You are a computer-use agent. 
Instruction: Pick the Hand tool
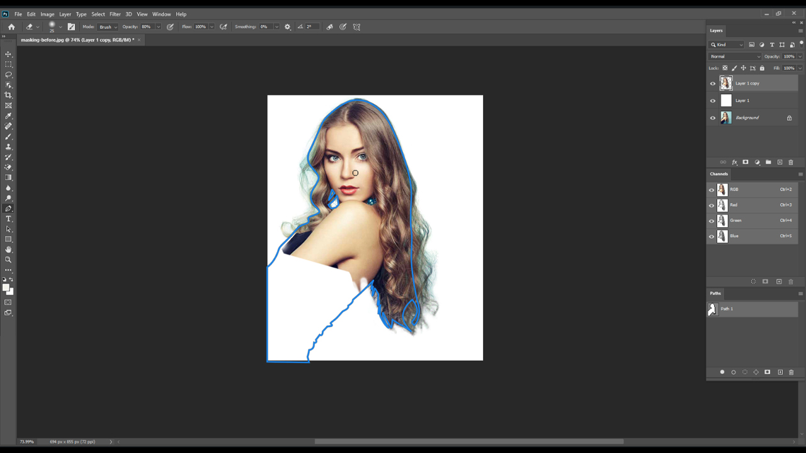click(9, 250)
